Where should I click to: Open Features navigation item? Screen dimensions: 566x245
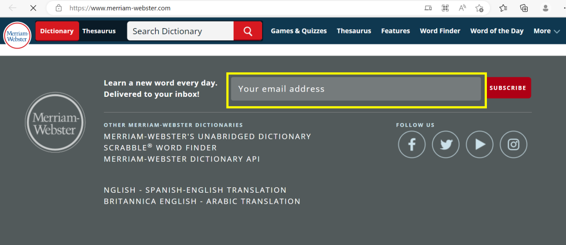coord(395,31)
